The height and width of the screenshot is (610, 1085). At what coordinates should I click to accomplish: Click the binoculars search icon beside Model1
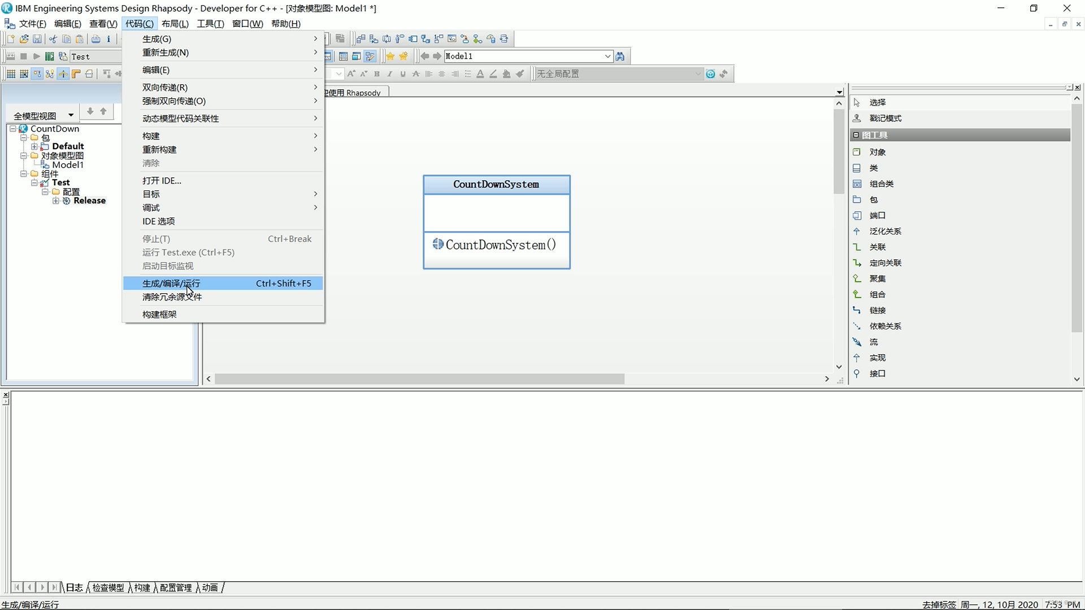pos(620,56)
